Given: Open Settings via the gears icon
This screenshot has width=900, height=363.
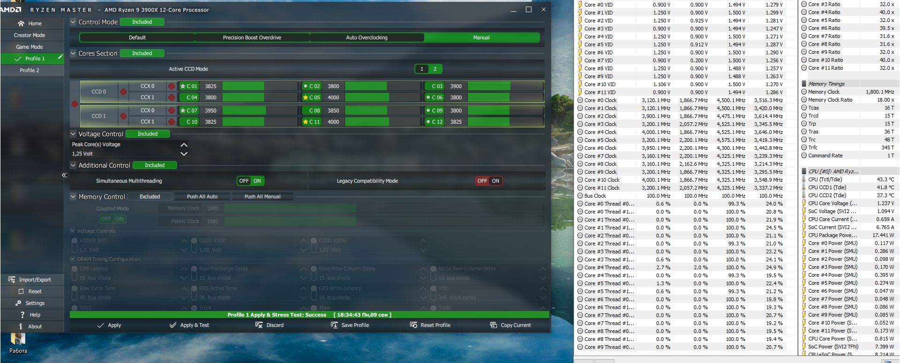Looking at the screenshot, I should coord(19,303).
